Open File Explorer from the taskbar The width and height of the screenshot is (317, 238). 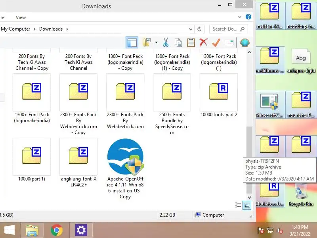coord(32,230)
